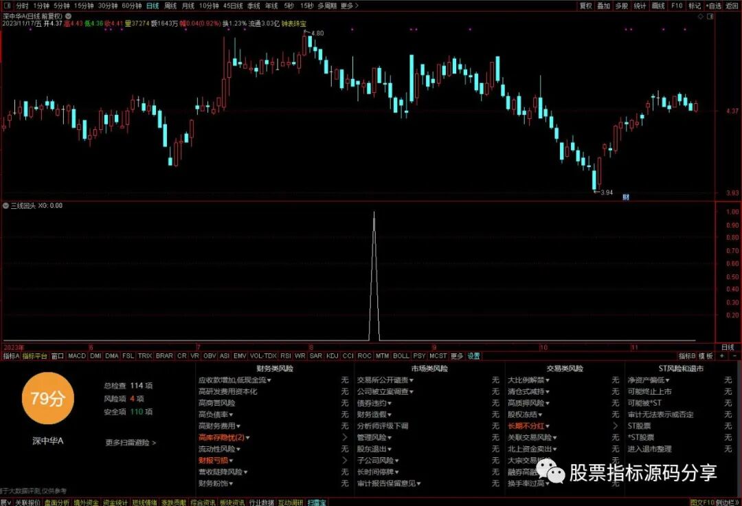The width and height of the screenshot is (742, 506).
Task: Open F10 company info
Action: pos(677,5)
